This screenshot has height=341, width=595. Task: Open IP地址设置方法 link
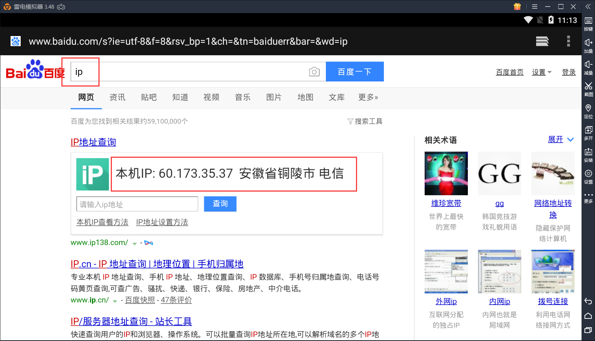(x=162, y=222)
